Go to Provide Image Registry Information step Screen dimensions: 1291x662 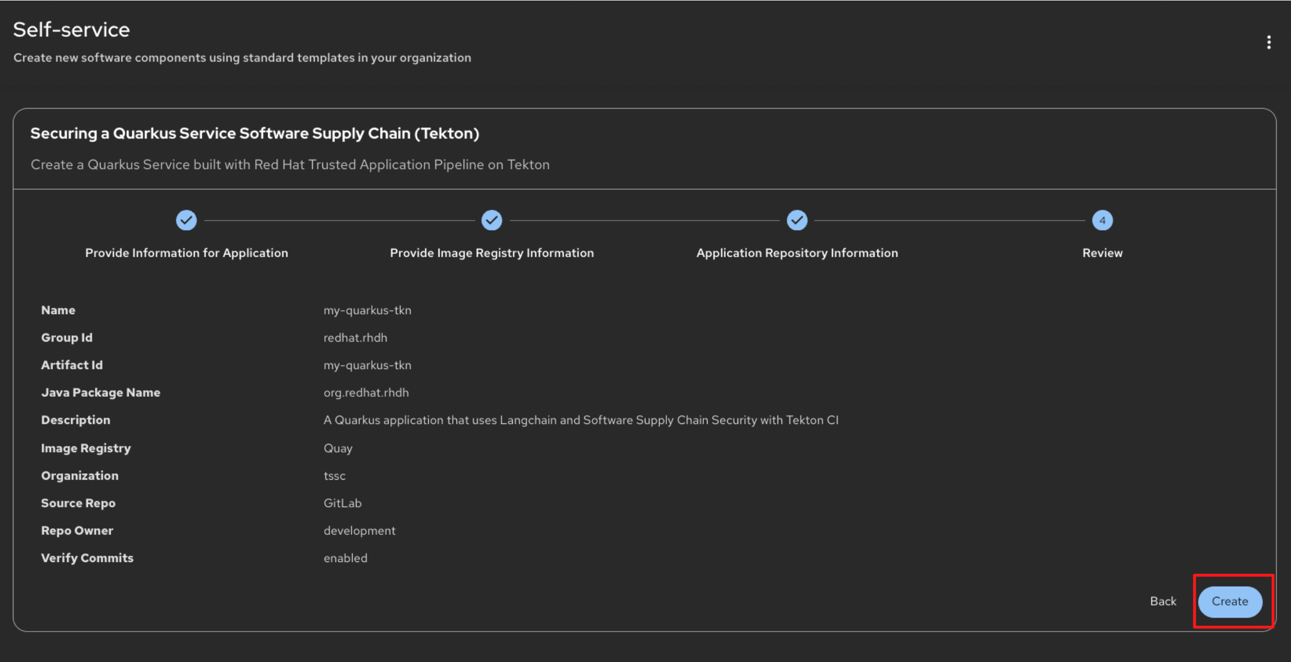click(491, 253)
